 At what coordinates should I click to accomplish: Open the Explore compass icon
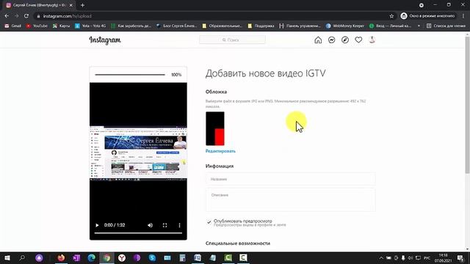coord(345,40)
